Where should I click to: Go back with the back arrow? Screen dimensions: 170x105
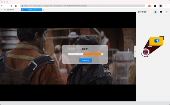pyautogui.click(x=2, y=6)
